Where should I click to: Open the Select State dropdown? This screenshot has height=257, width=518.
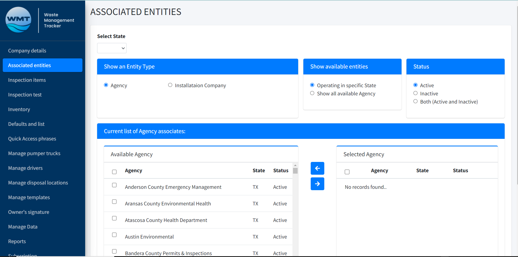click(112, 48)
